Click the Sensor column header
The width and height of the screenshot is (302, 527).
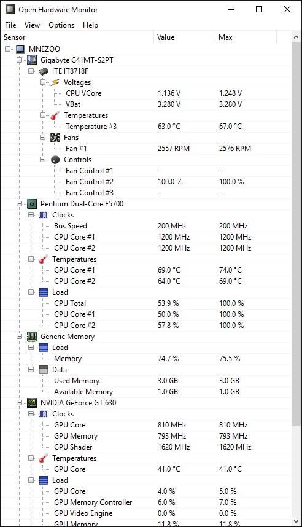point(77,37)
